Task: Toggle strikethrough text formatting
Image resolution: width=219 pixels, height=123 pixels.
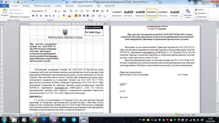Action: (x=46, y=16)
